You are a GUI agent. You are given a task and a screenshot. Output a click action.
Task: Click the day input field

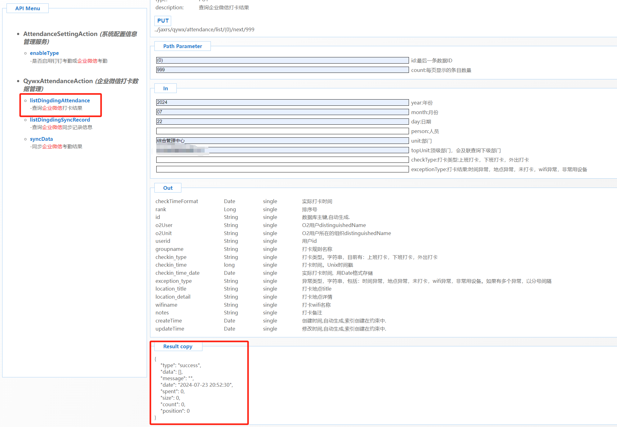click(x=282, y=122)
